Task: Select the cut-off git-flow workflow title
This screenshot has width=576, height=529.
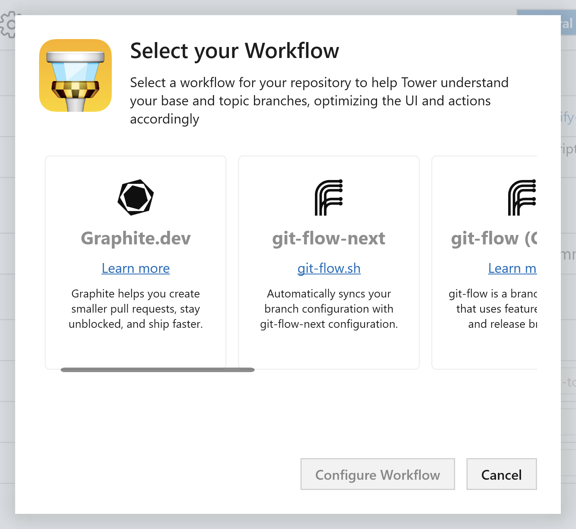Action: tap(494, 238)
